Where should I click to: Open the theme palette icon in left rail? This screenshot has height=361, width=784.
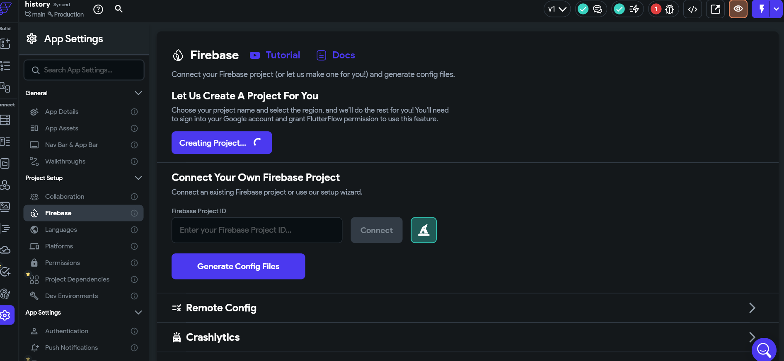click(5, 294)
